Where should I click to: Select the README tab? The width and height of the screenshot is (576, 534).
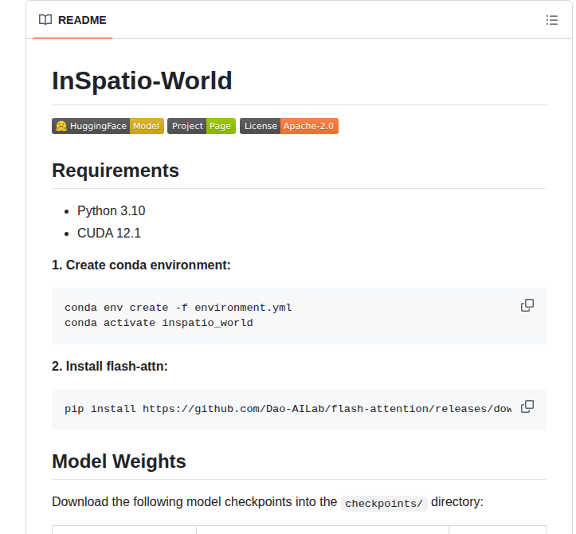click(x=72, y=20)
